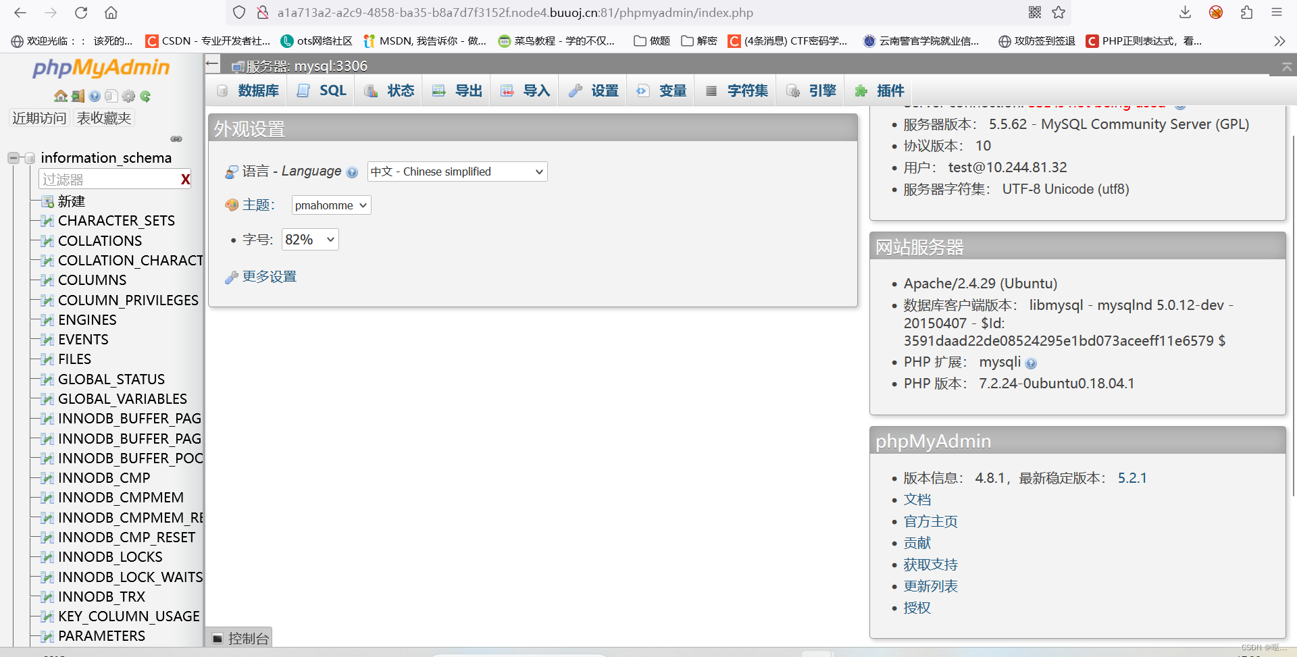Image resolution: width=1297 pixels, height=657 pixels.
Task: Open the 贡献 (Contribute) link
Action: 917,543
